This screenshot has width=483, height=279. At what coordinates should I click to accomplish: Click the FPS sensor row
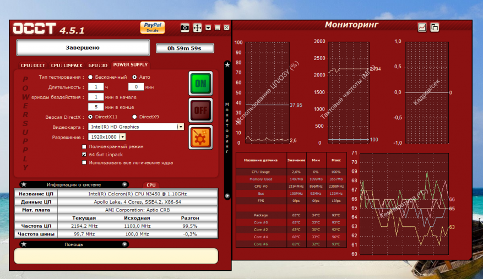[291, 201]
